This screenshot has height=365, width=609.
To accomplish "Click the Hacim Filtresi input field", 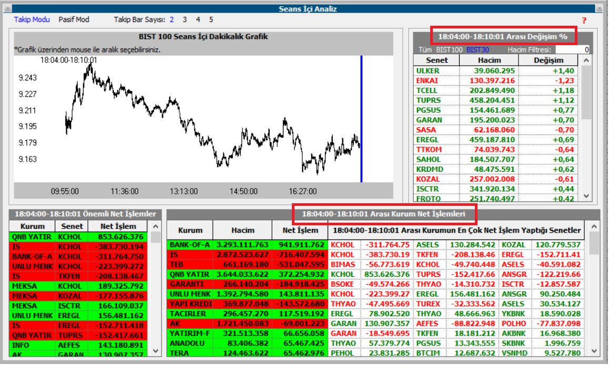I will tap(573, 50).
